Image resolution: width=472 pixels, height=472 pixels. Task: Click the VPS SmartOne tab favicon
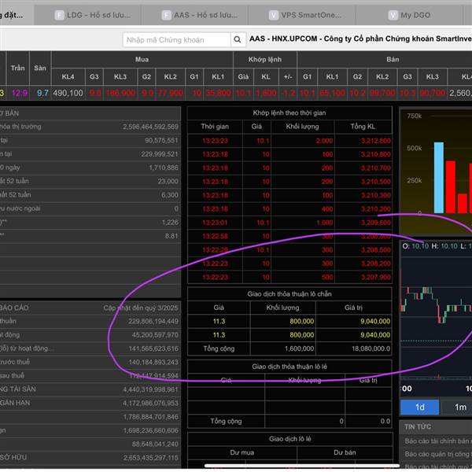tap(273, 15)
